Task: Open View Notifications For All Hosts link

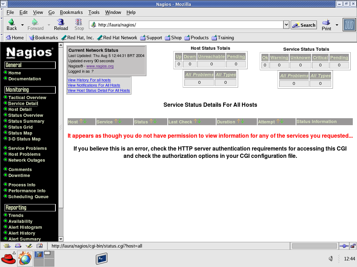Action: coord(94,85)
